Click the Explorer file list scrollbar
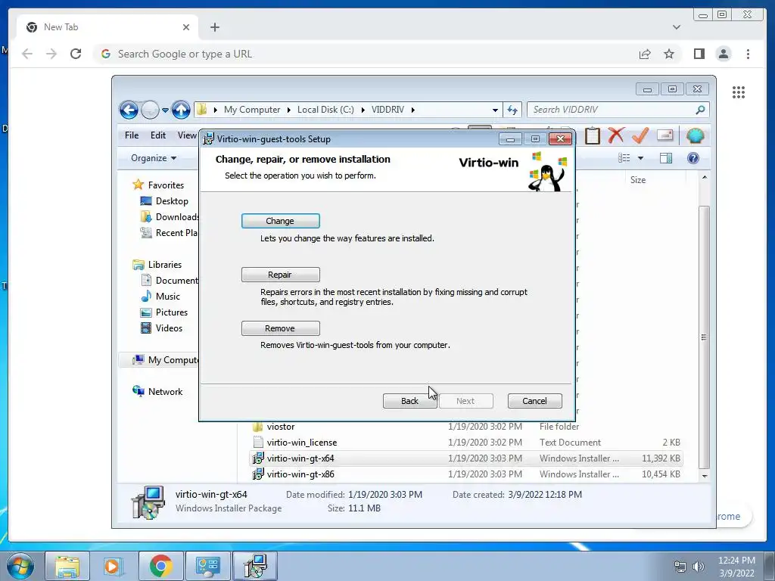This screenshot has width=775, height=581. click(705, 337)
